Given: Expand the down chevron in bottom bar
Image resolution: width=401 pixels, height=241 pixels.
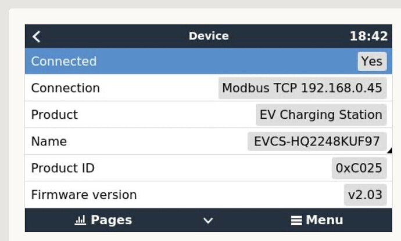Looking at the screenshot, I should (208, 221).
